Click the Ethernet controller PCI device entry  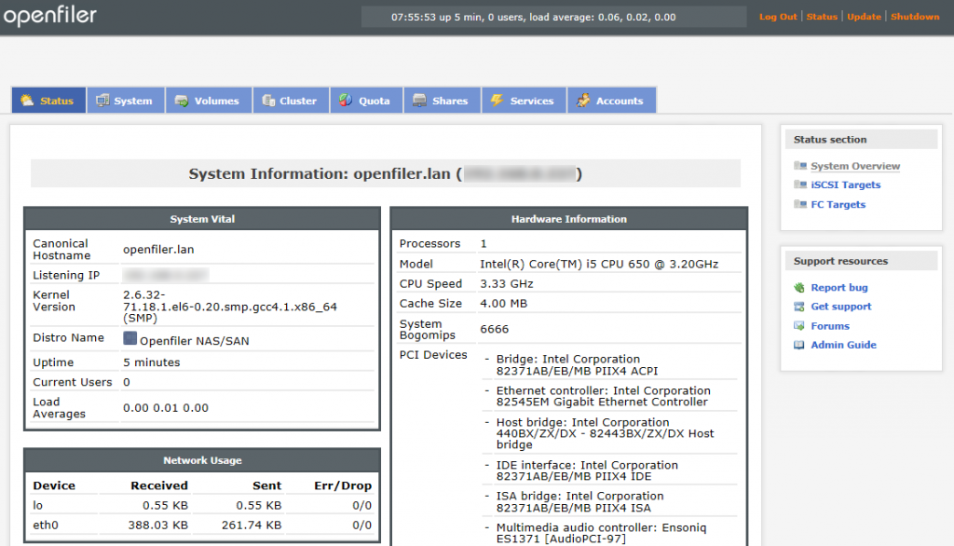pyautogui.click(x=603, y=396)
